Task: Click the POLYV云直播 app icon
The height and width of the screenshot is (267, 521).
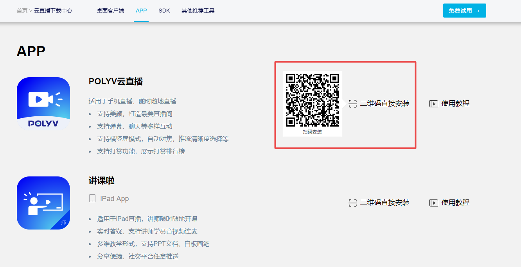Action: [43, 104]
